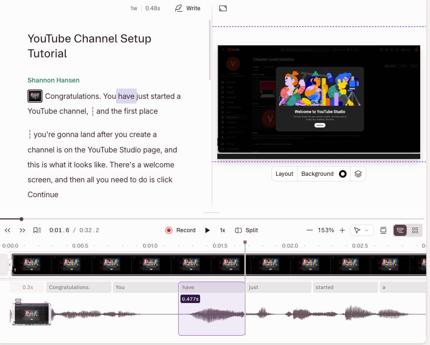Click the red Record button
Screen dimensions: 430x345
[180, 230]
